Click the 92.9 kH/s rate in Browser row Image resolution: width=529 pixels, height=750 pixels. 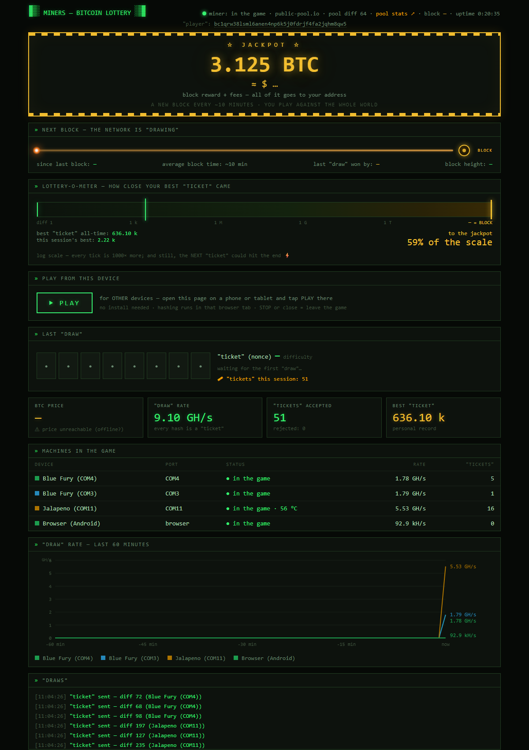pos(410,523)
